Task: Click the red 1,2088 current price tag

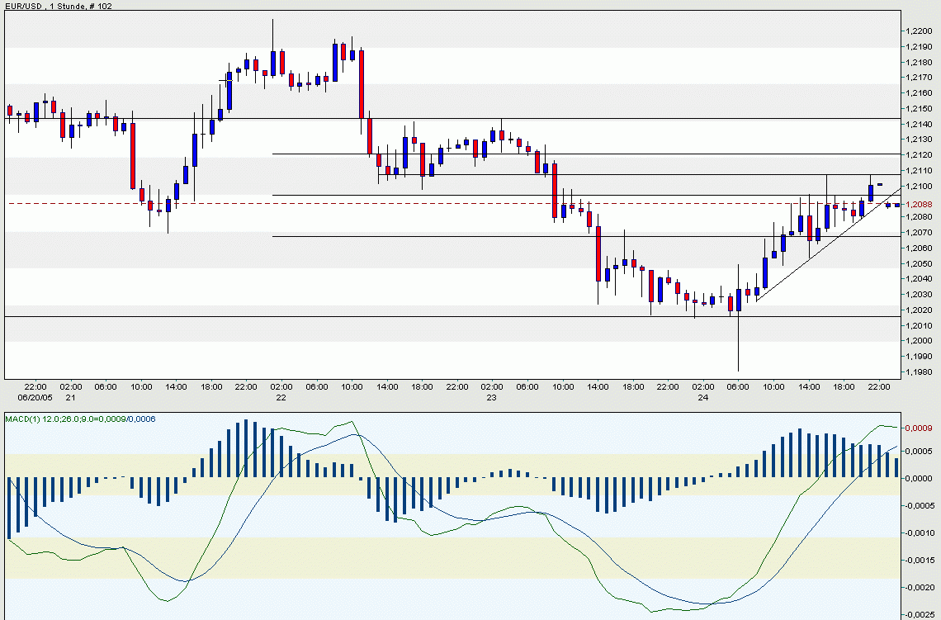Action: pyautogui.click(x=918, y=202)
